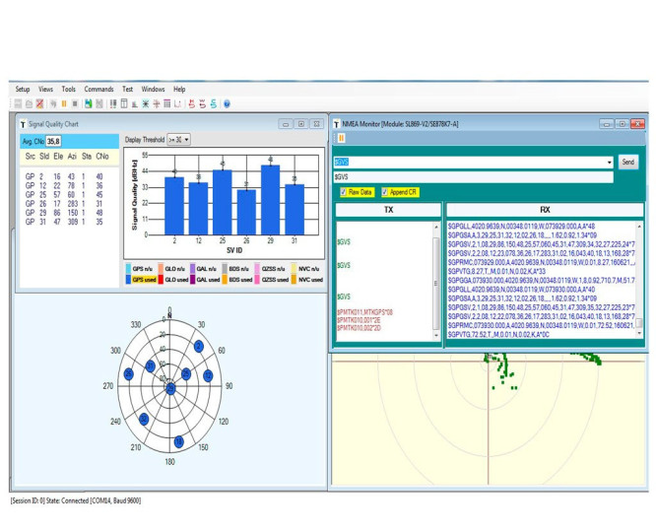Click the star-shaped satellite icon in toolbar
Screen dimensions: 656x530
click(x=145, y=103)
